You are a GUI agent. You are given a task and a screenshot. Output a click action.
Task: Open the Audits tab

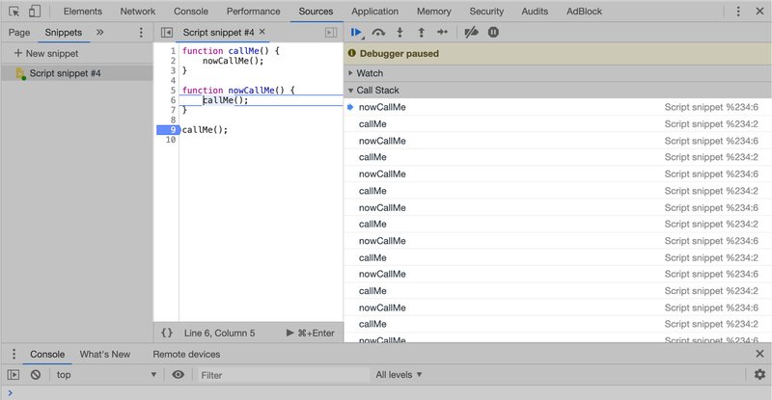(535, 11)
